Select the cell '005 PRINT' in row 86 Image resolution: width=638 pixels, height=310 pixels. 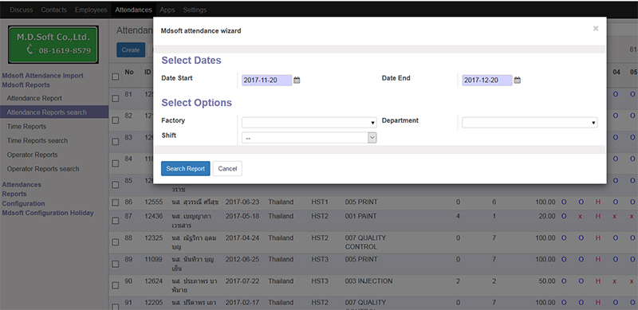361,202
